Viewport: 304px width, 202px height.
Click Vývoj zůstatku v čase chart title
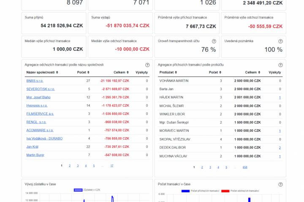click(x=40, y=184)
